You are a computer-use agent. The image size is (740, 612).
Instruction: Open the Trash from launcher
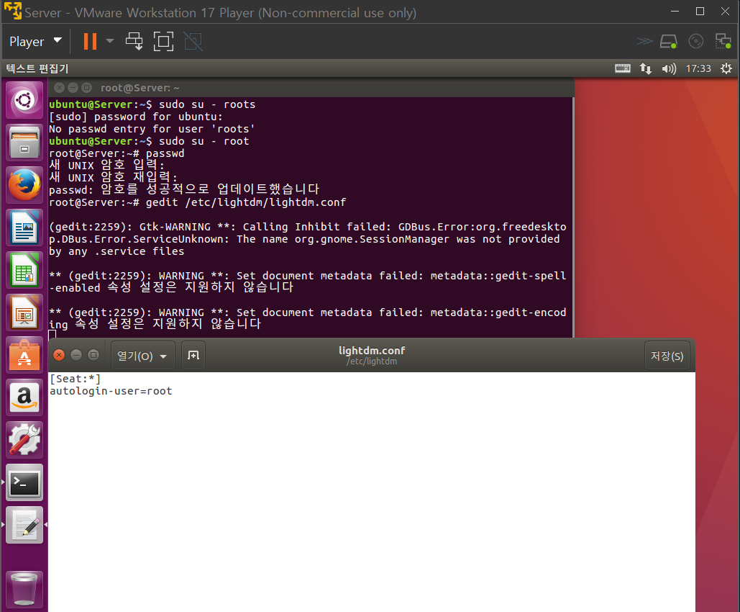24,589
